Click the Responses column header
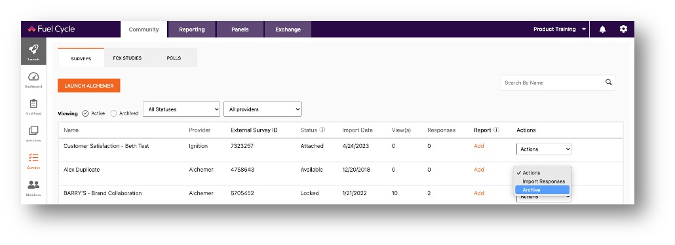675x245 pixels. (x=441, y=130)
